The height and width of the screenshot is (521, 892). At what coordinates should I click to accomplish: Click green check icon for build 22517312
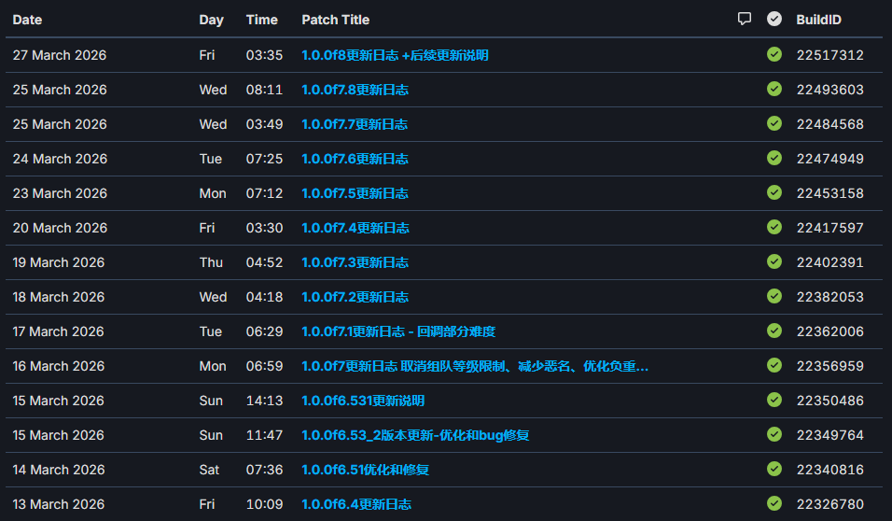[774, 54]
